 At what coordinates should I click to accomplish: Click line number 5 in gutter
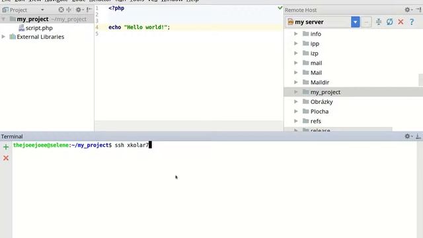point(97,34)
